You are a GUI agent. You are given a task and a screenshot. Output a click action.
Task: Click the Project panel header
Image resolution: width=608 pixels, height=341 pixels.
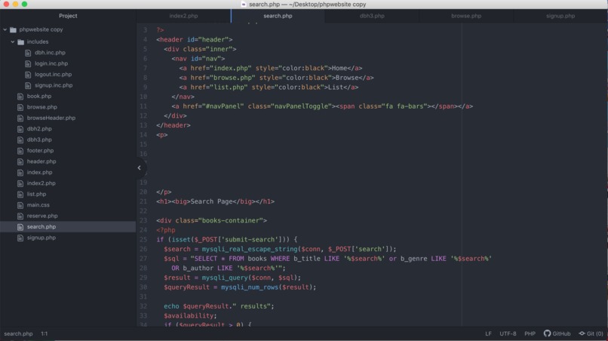click(x=68, y=16)
